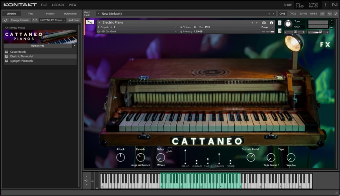Screen dimensions: 340x196
Task: Click the SHOP link
Action: [x=288, y=5]
